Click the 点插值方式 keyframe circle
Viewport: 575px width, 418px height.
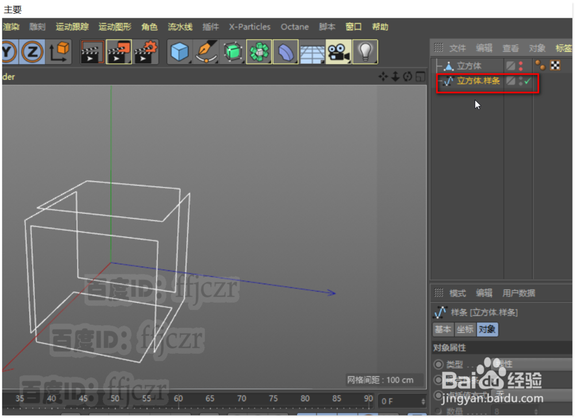pyautogui.click(x=438, y=395)
